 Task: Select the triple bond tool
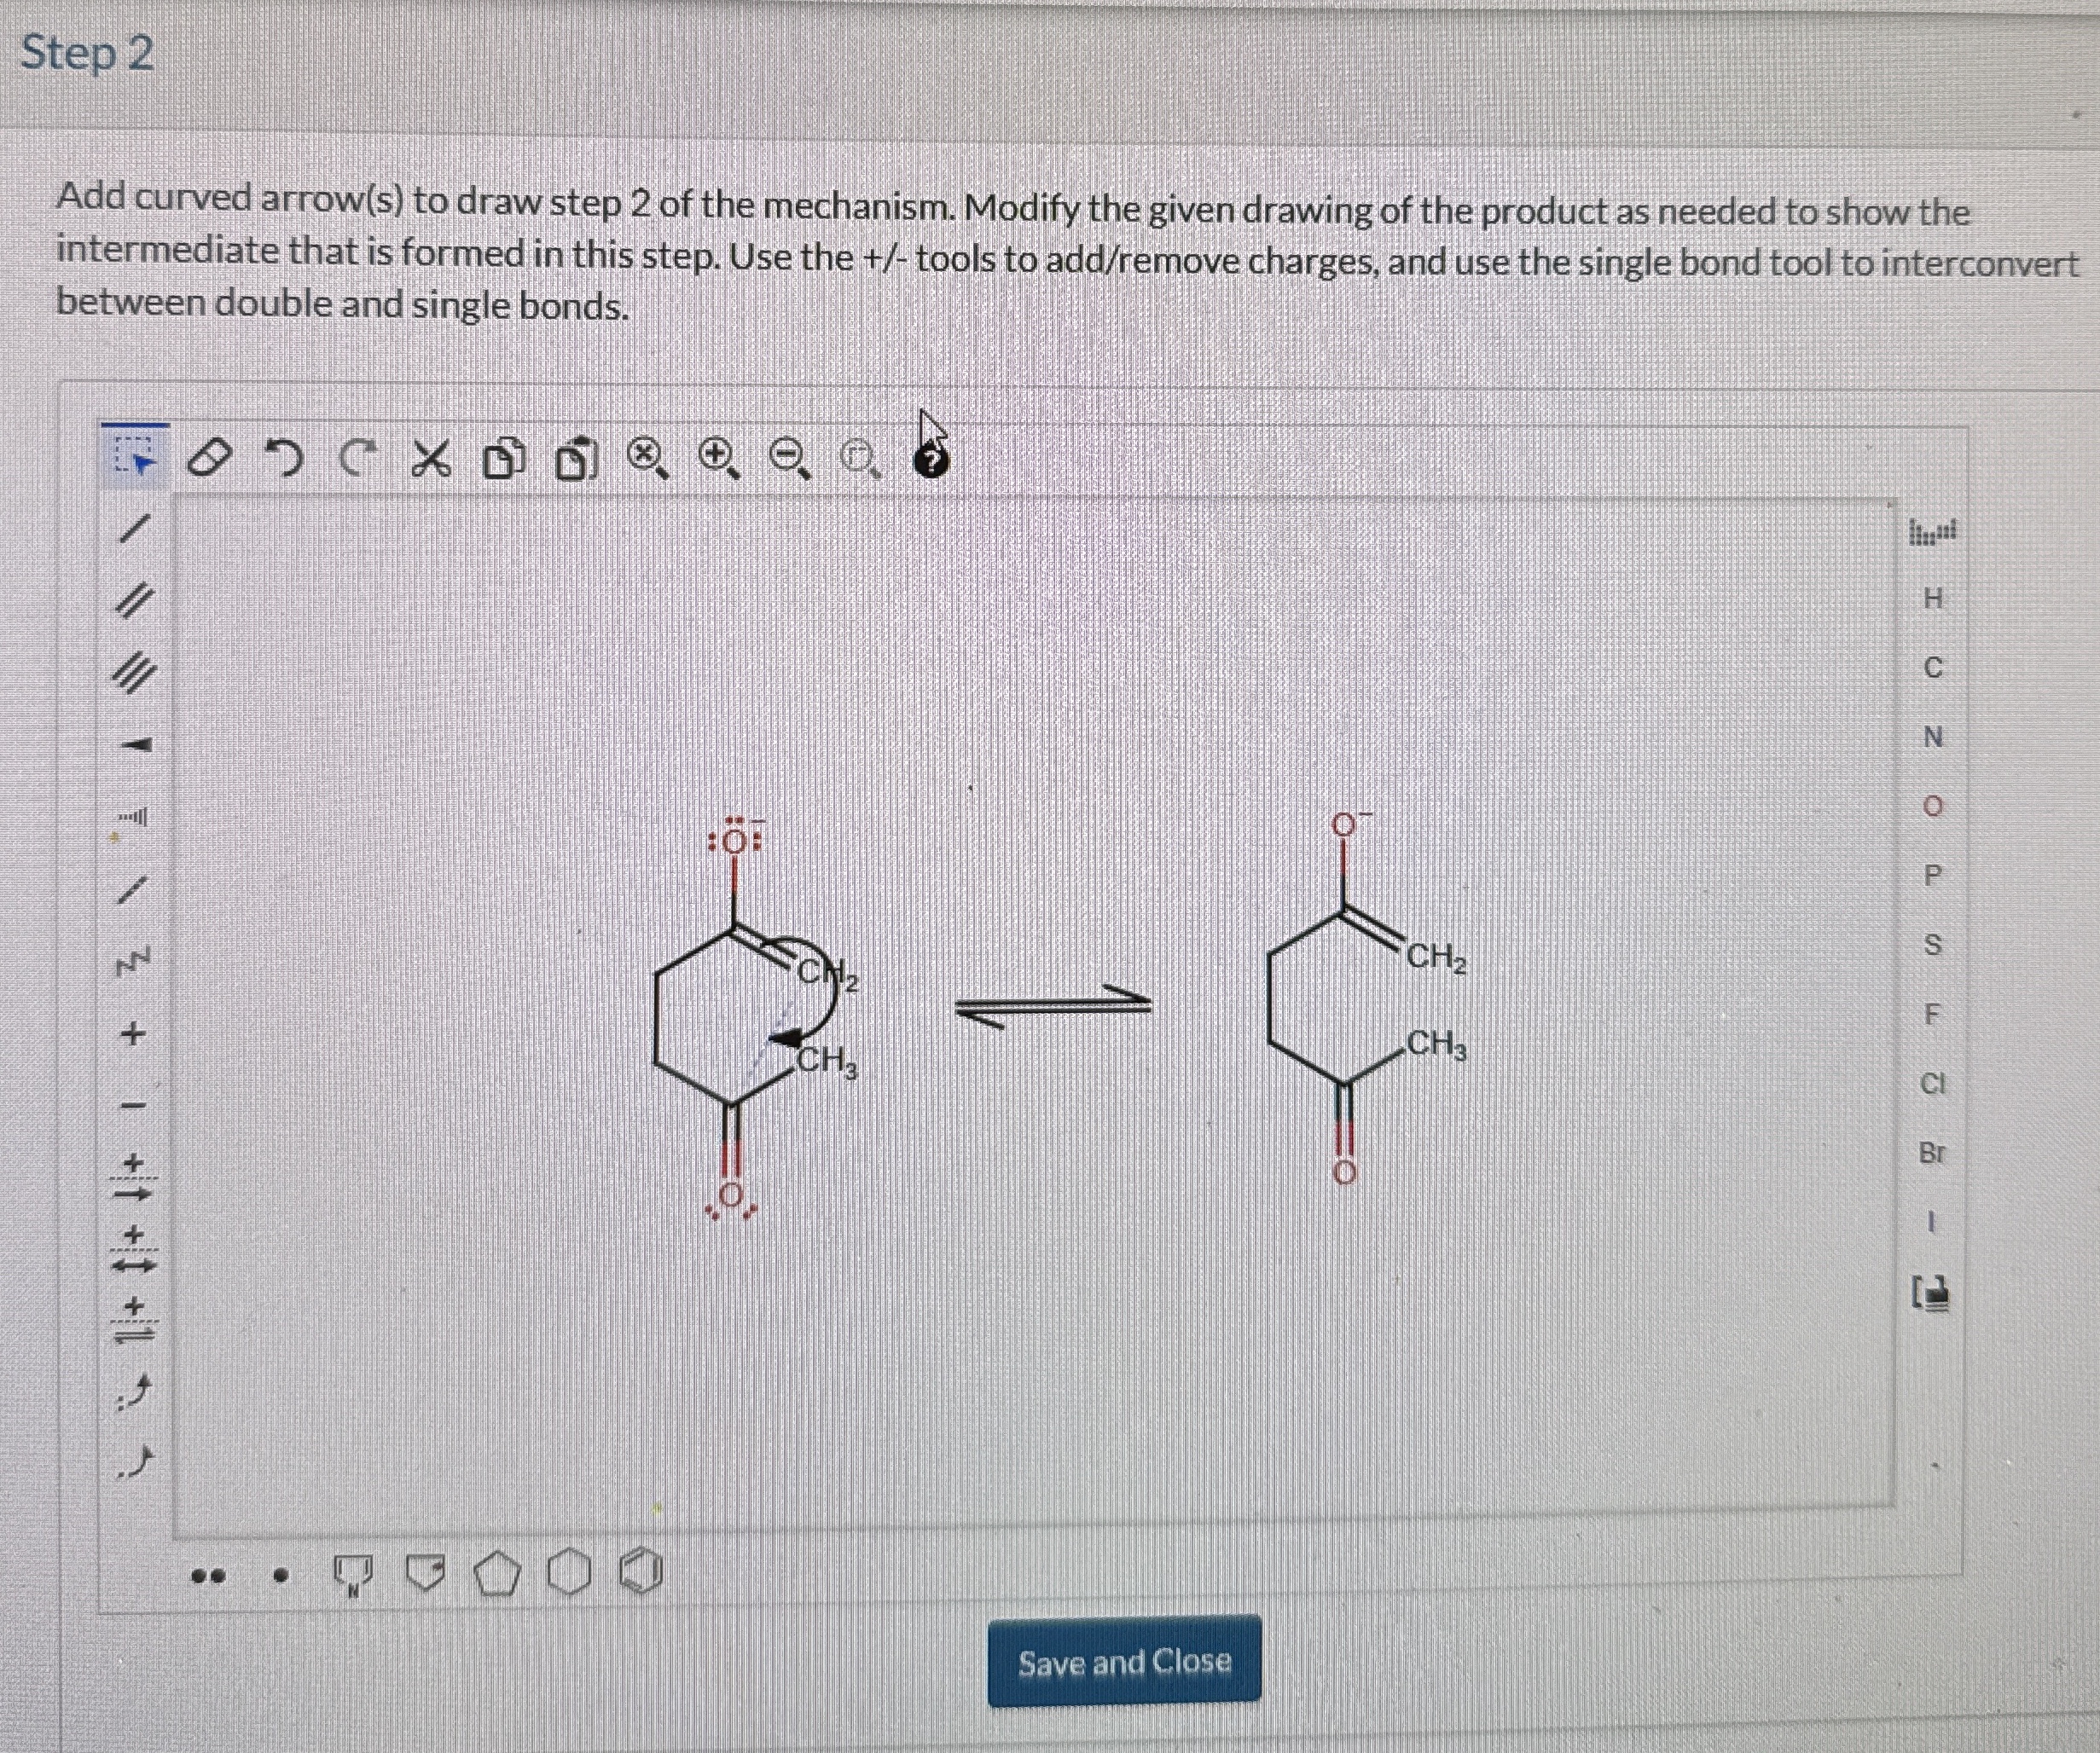(x=135, y=674)
